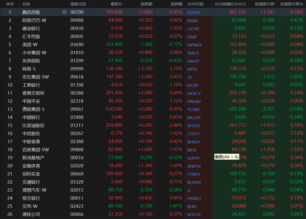Click stock code 09618 for 京东集团-SW

coord(77,77)
